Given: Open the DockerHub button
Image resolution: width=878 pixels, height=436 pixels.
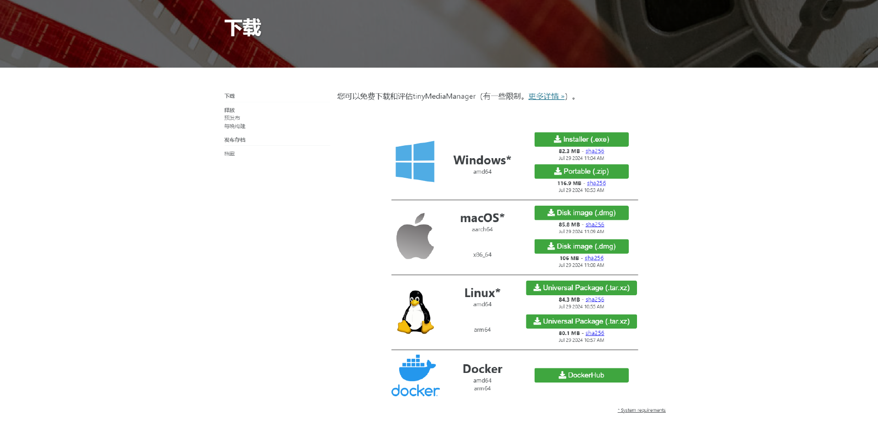Looking at the screenshot, I should (x=581, y=375).
